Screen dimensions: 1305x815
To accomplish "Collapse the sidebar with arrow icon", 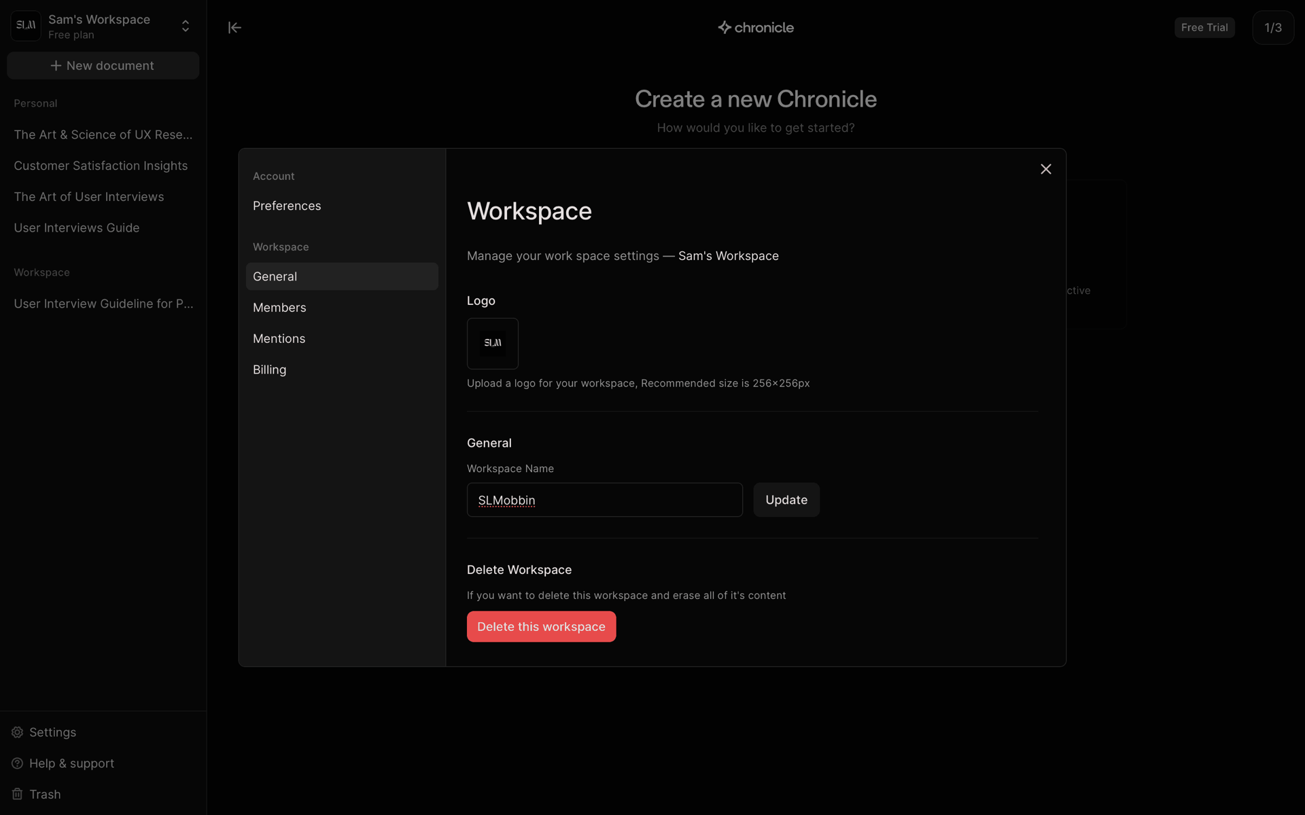I will tap(234, 27).
